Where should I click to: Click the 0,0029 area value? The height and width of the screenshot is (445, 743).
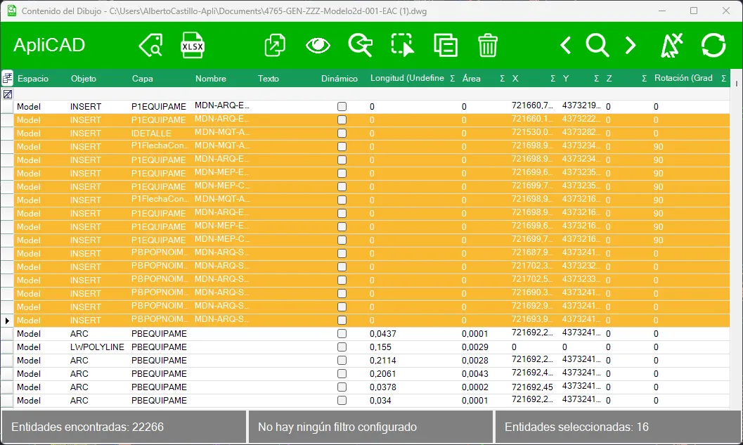[474, 347]
